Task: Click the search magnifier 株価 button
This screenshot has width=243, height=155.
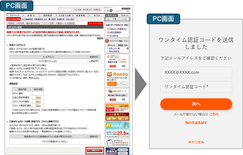Action: pyautogui.click(x=78, y=10)
